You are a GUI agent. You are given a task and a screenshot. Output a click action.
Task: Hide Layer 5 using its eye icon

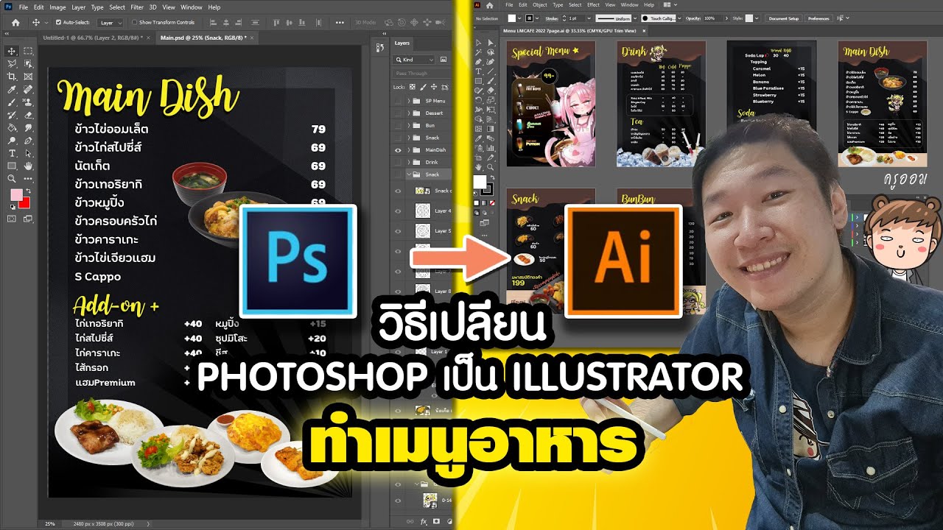pyautogui.click(x=398, y=231)
